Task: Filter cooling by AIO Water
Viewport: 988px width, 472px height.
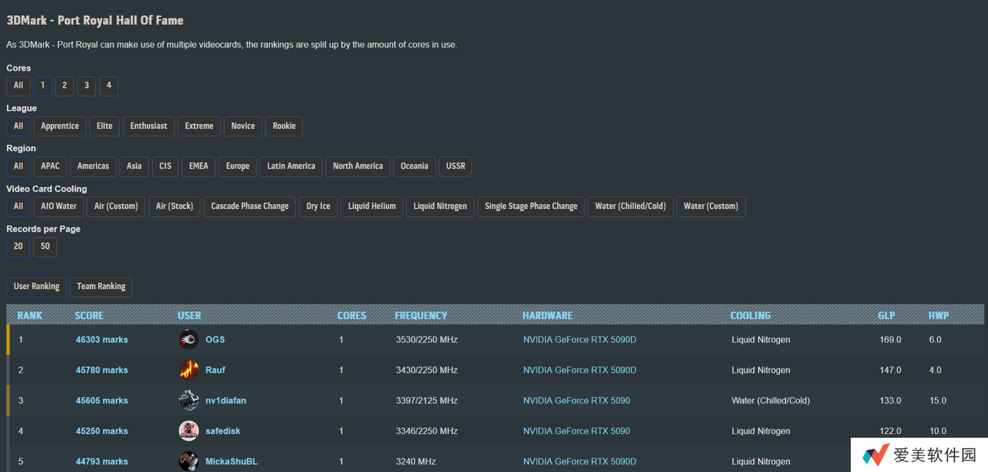Action: point(59,206)
